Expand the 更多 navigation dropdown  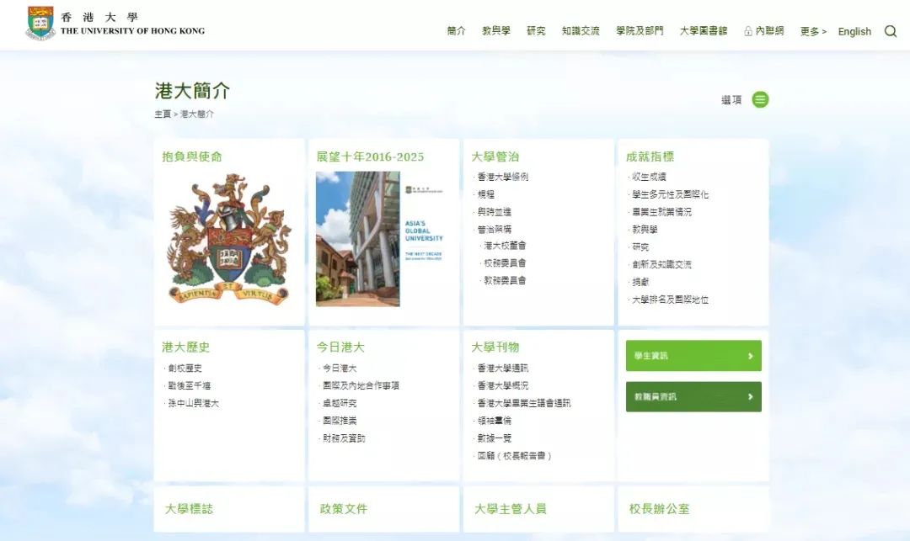click(812, 31)
